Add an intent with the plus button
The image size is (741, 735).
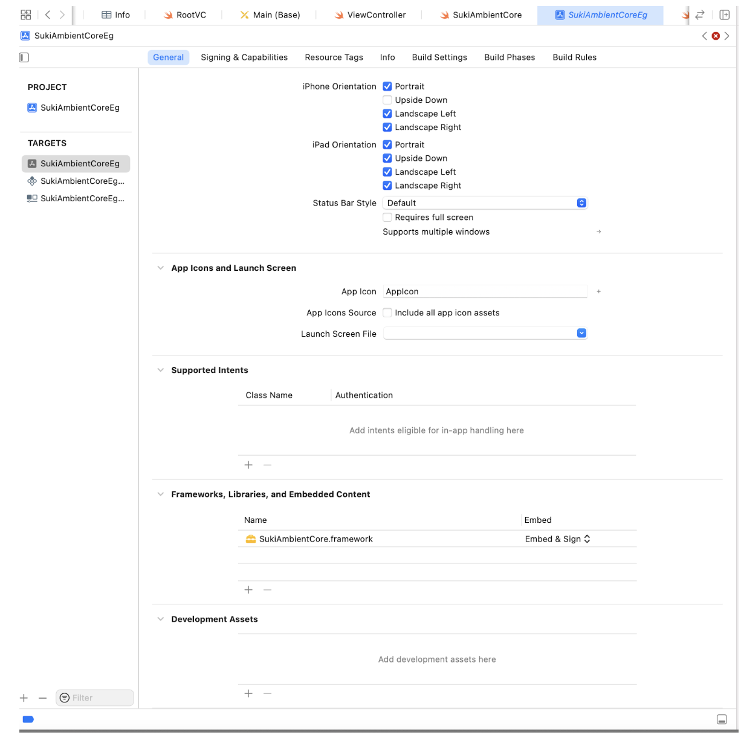pyautogui.click(x=248, y=465)
